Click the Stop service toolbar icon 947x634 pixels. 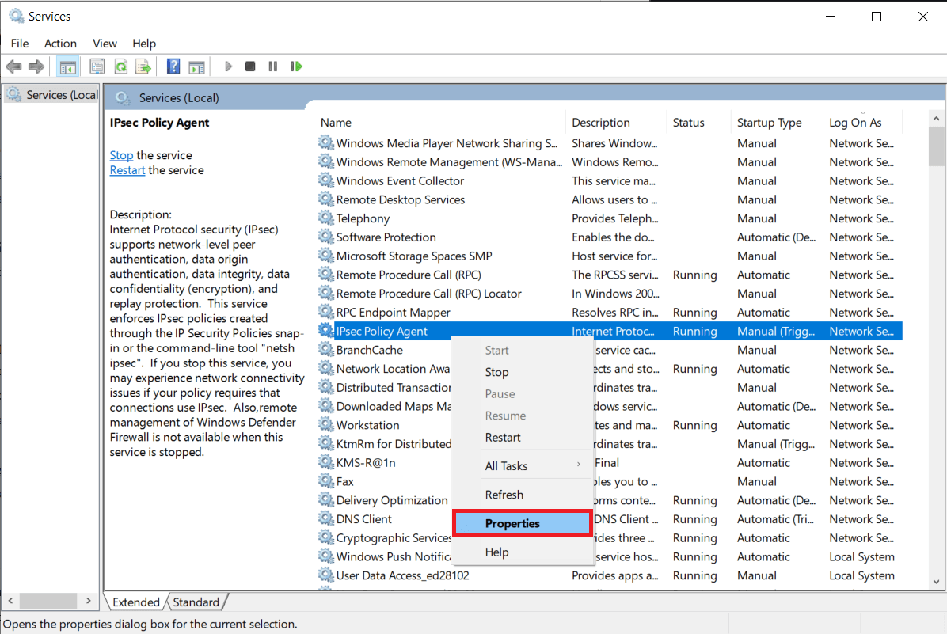pyautogui.click(x=249, y=66)
